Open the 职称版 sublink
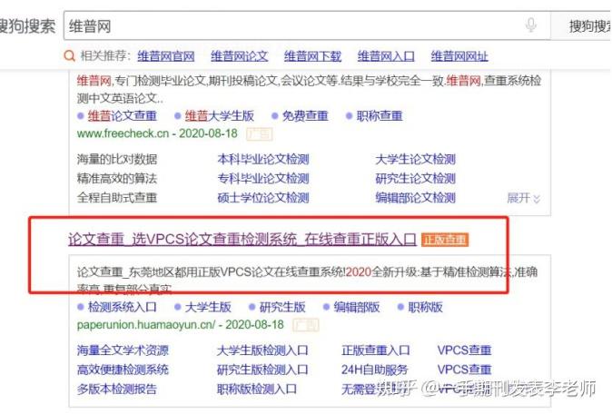The height and width of the screenshot is (414, 612). point(425,307)
